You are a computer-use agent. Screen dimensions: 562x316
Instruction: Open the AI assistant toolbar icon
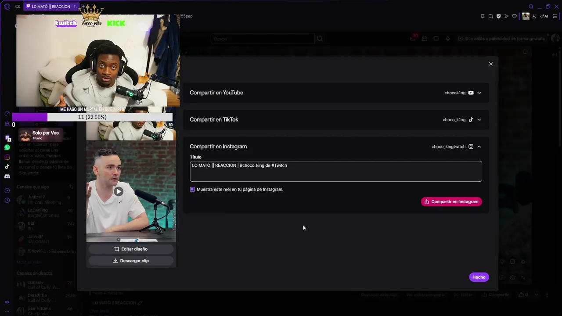[544, 16]
